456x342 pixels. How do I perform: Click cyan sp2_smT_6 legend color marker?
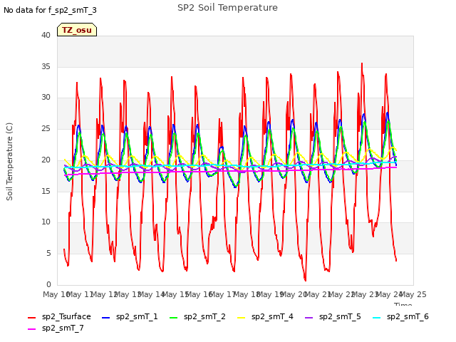coord(376,318)
